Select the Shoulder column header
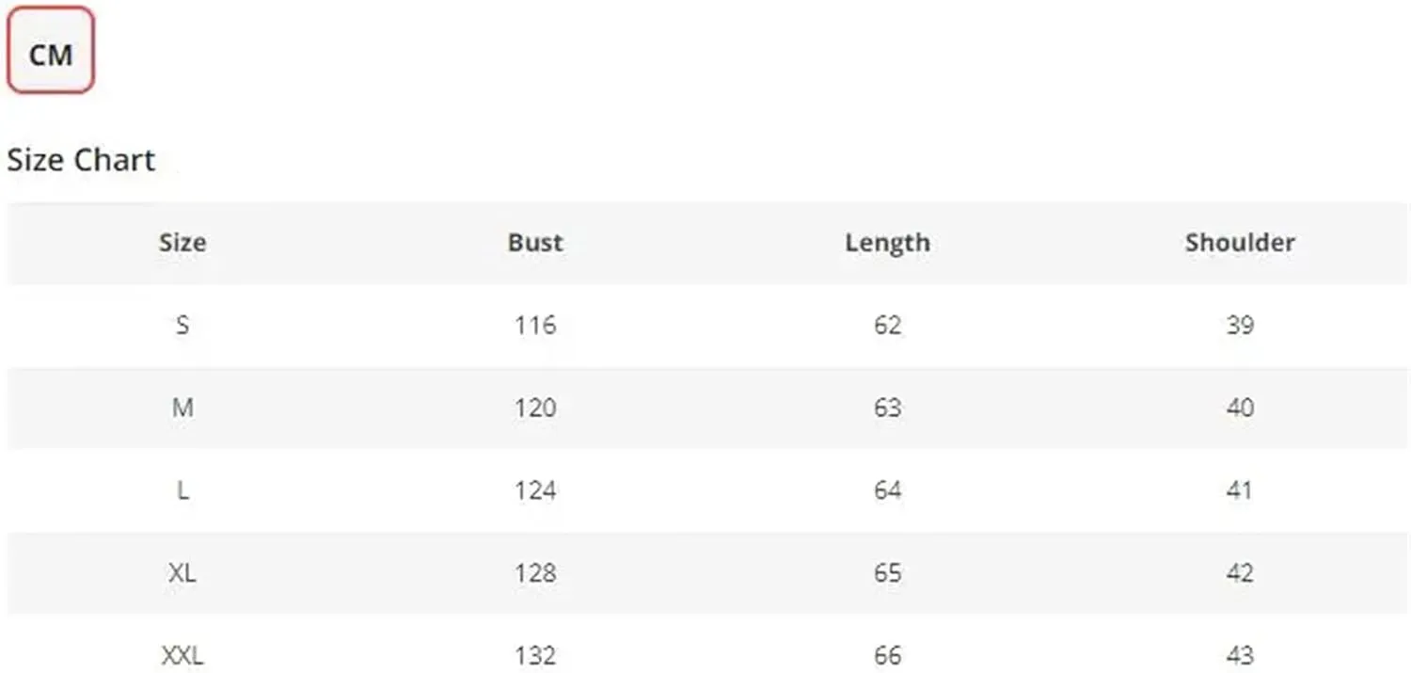This screenshot has height=673, width=1411. coord(1240,242)
